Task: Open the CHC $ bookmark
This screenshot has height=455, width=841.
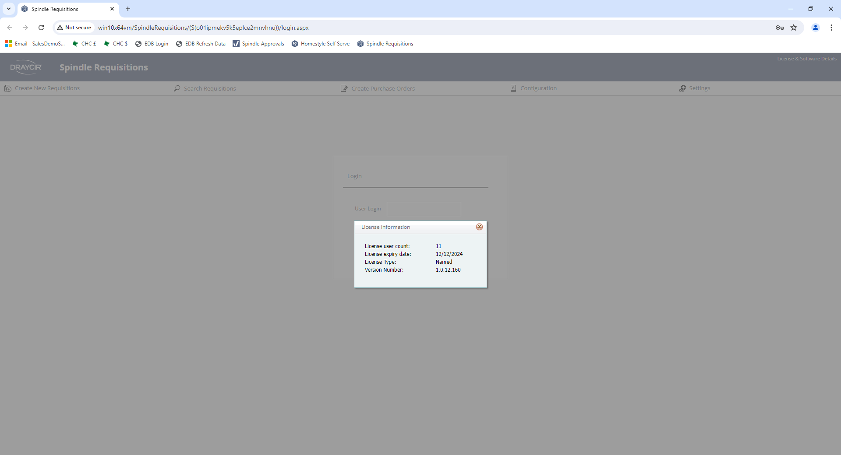Action: tap(116, 44)
